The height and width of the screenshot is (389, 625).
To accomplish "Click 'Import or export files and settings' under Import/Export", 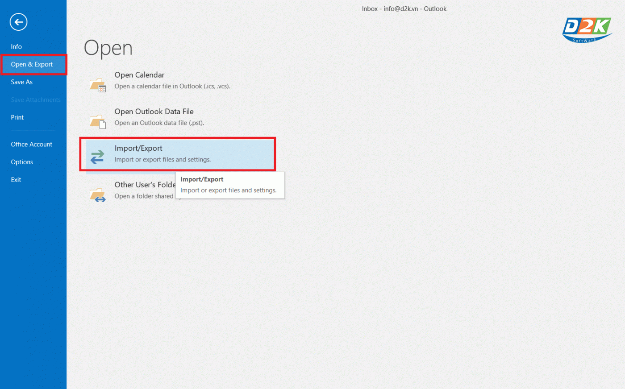I will point(162,160).
